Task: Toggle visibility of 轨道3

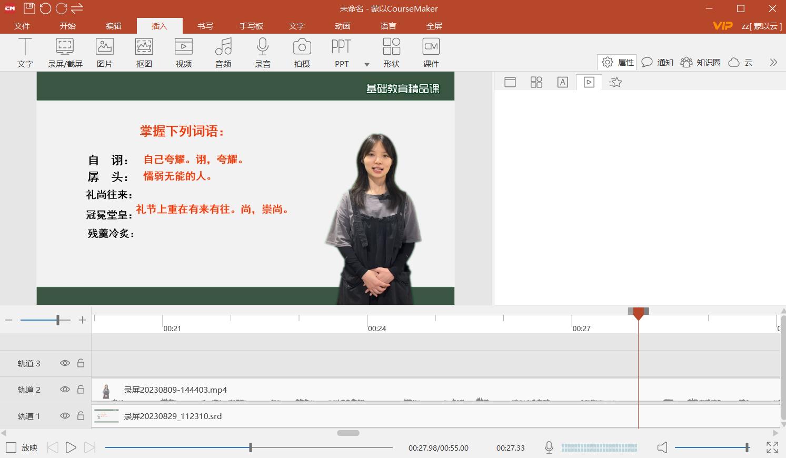Action: pos(65,363)
